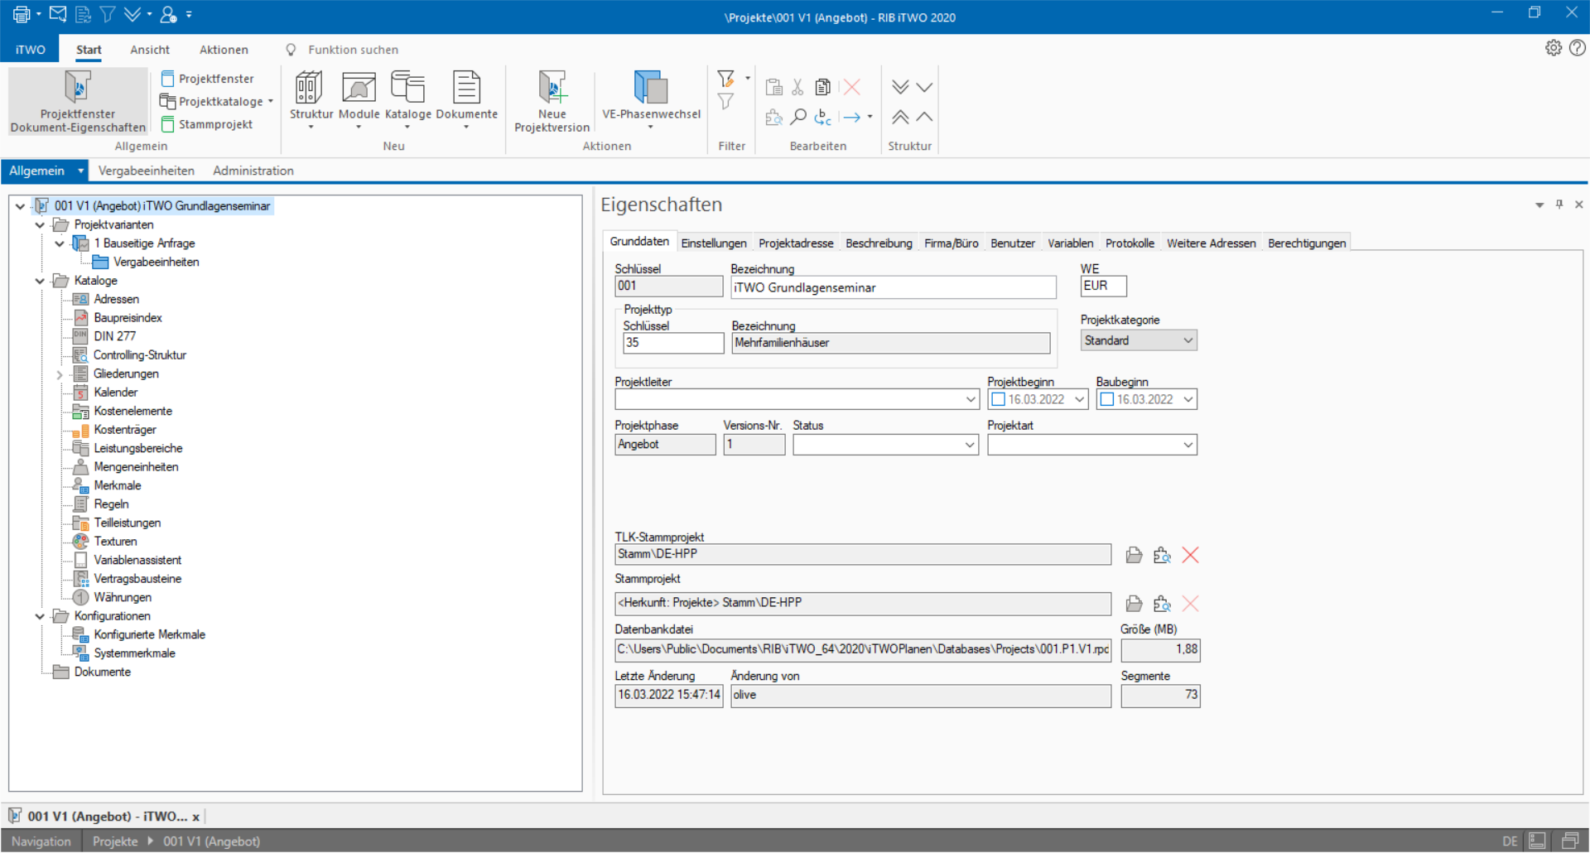This screenshot has width=1590, height=853.
Task: Switch to the Aktionen ribbon tab
Action: [224, 50]
